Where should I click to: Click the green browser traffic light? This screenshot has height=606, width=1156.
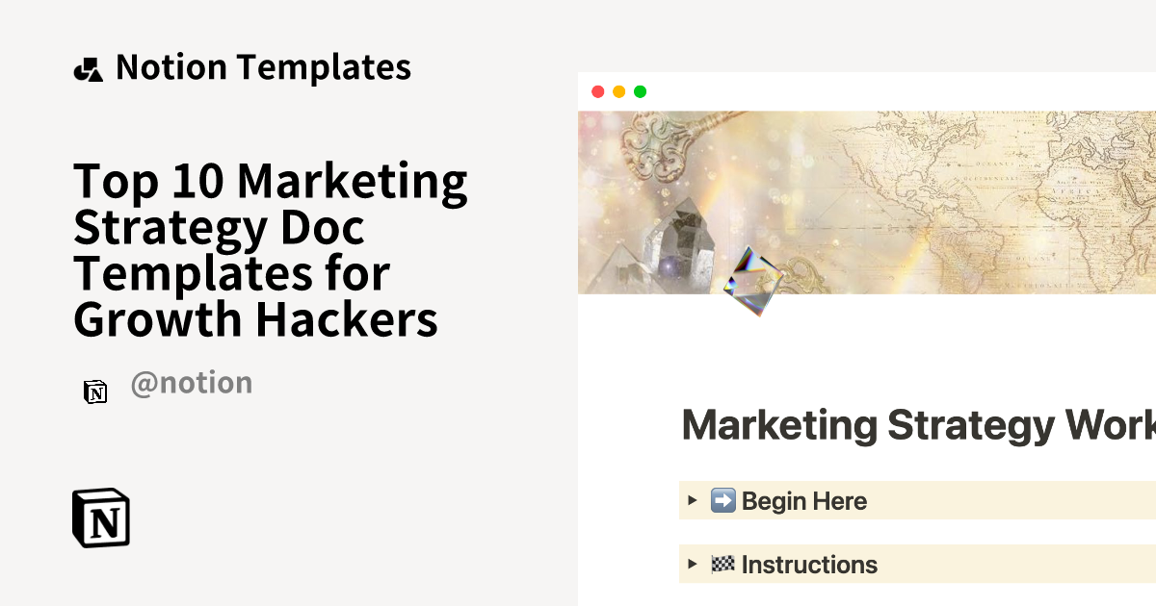640,90
